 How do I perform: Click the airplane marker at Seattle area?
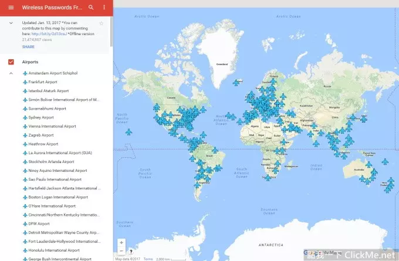coord(157,107)
